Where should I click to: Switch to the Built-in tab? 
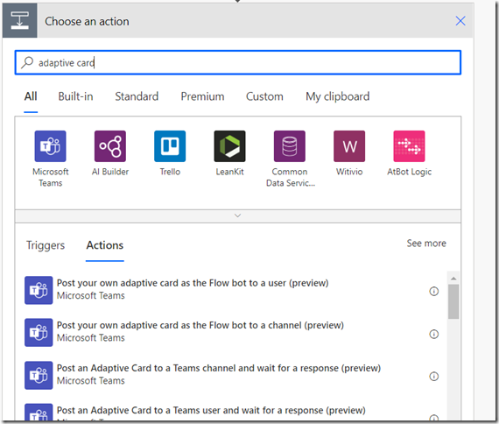(x=76, y=96)
